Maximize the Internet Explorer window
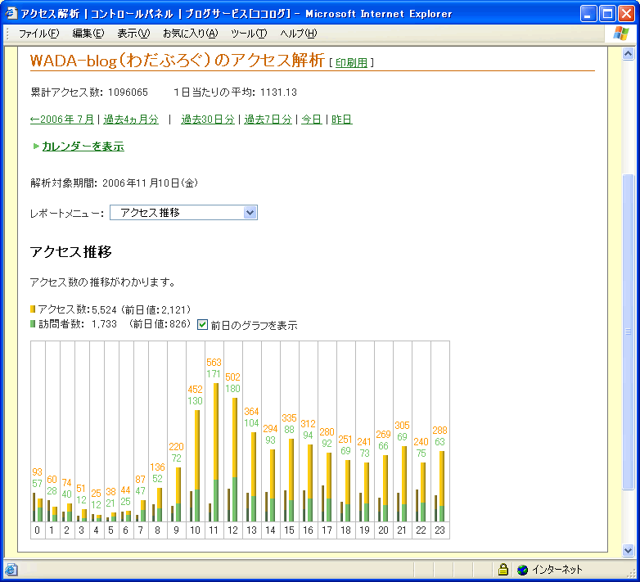 [607, 14]
